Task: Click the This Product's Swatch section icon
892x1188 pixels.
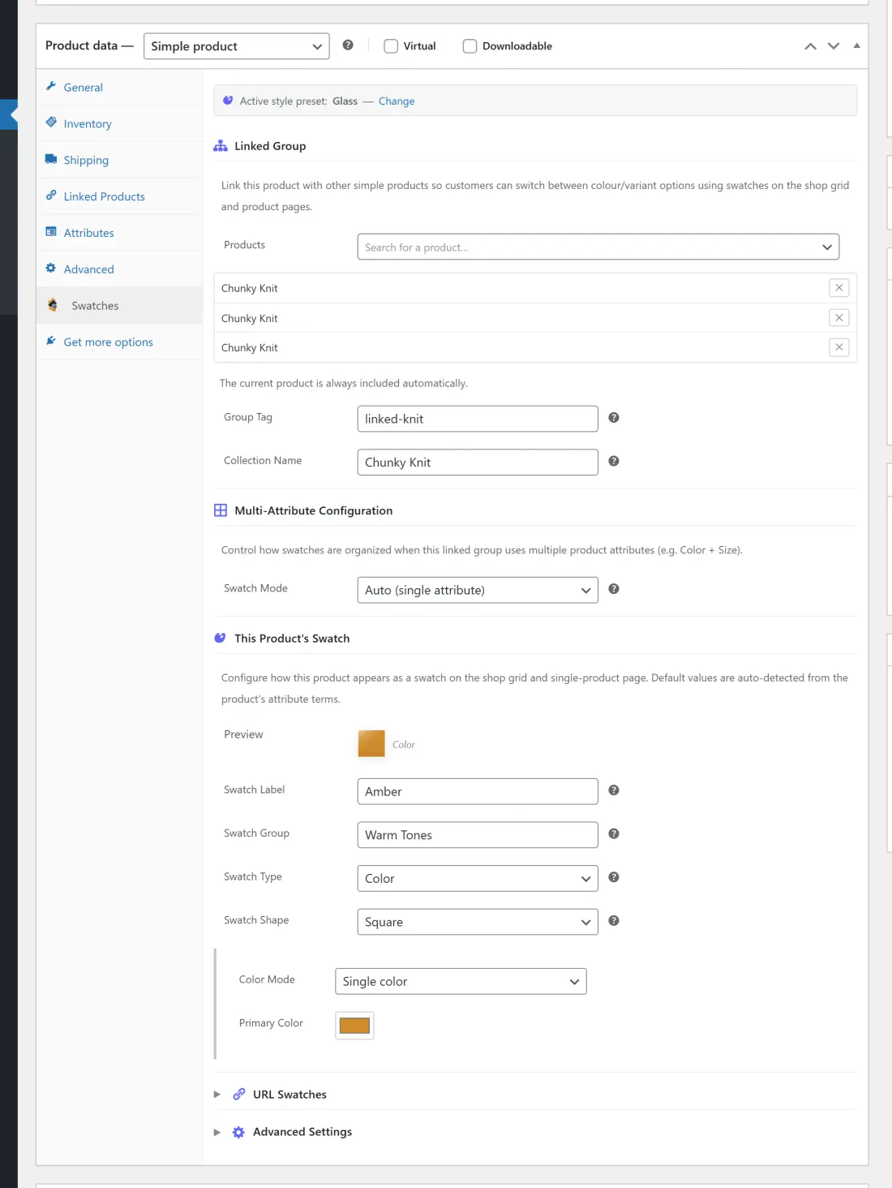Action: (x=220, y=638)
